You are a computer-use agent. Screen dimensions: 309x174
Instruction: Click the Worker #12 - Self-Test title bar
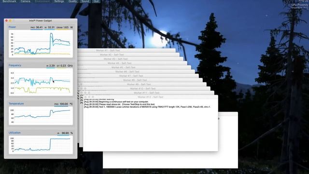[x=150, y=97]
